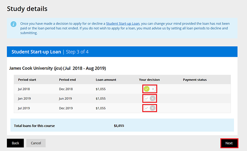The width and height of the screenshot is (247, 151).
Task: Click the $1,055 amount in Jan 2019 row
Action: tap(101, 99)
